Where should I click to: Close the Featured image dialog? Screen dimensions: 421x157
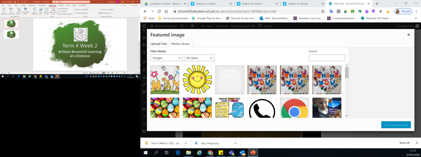coord(409,35)
